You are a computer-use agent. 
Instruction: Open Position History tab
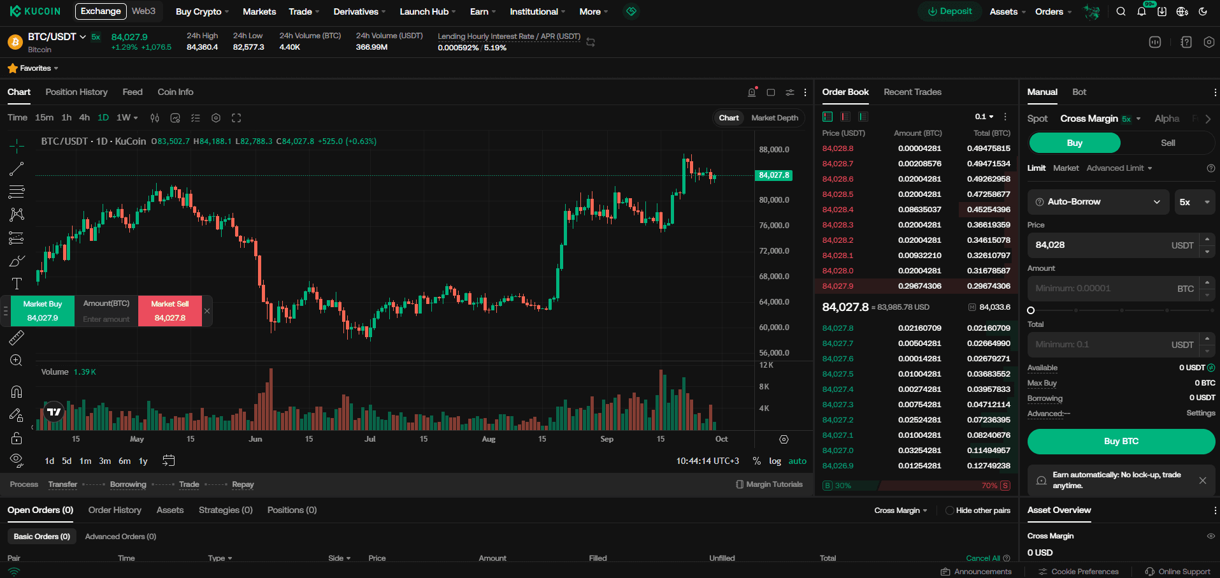(76, 92)
